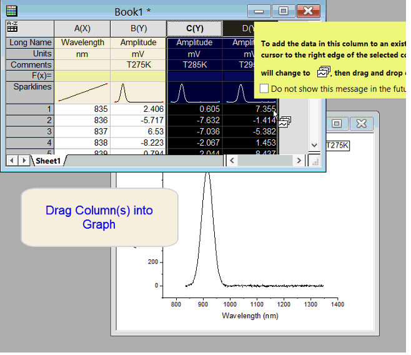Click column B sparkline thumbnail

(139, 92)
